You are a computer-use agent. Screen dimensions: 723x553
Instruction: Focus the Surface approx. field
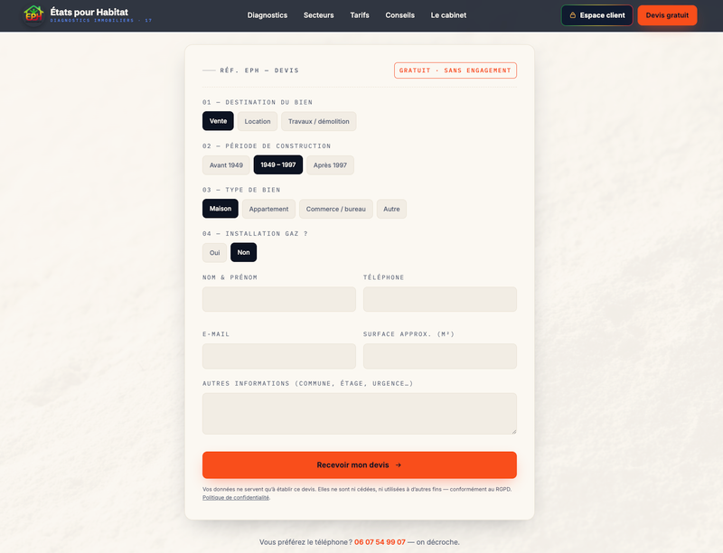click(x=440, y=356)
